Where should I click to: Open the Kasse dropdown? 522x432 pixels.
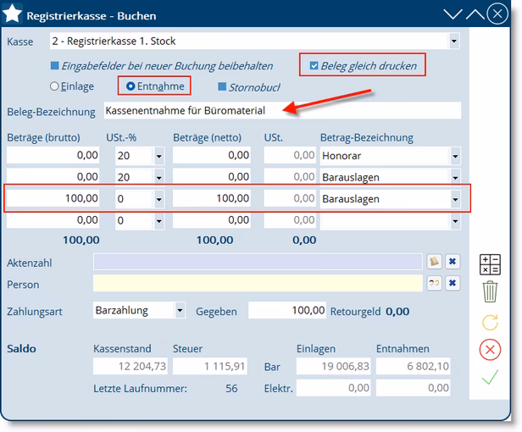coord(453,42)
